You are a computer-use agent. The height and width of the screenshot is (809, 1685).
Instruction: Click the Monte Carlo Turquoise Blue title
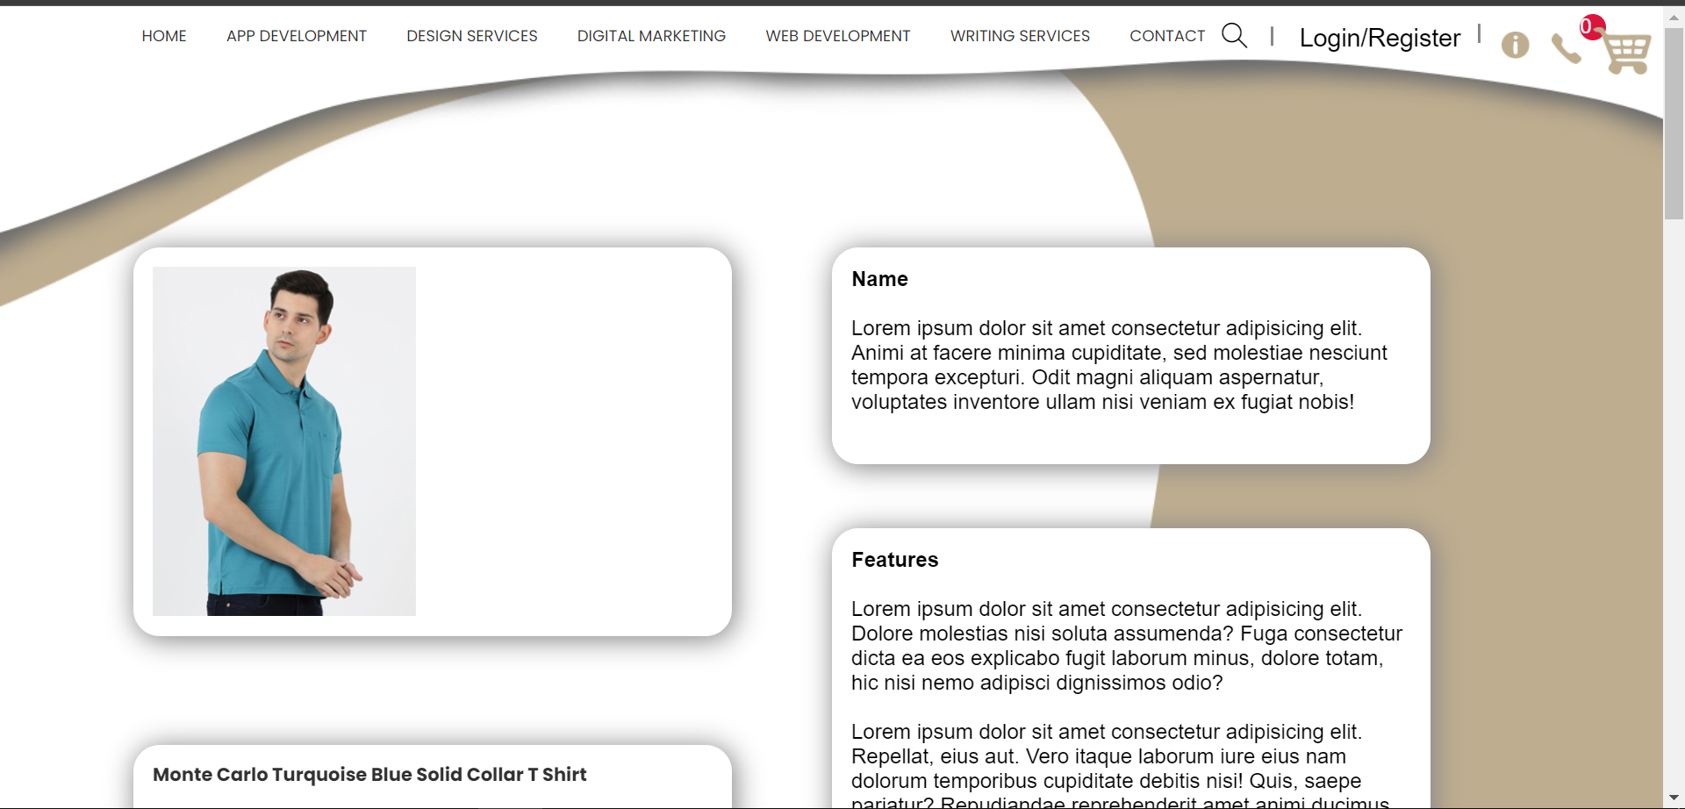(369, 775)
